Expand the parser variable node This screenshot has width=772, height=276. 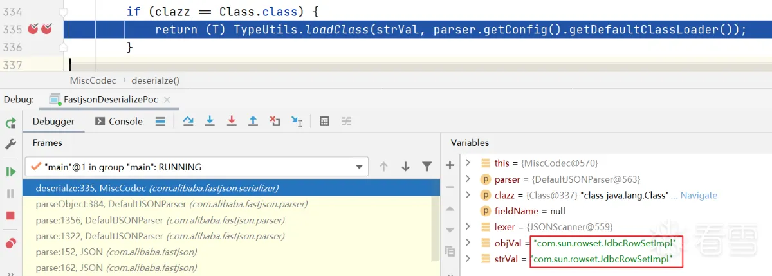pyautogui.click(x=468, y=179)
